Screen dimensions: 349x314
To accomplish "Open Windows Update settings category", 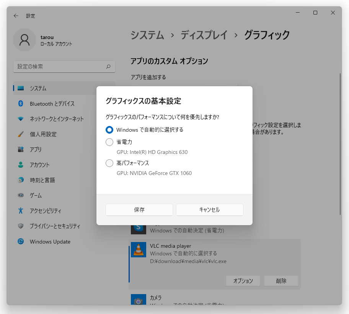I will coord(64,241).
